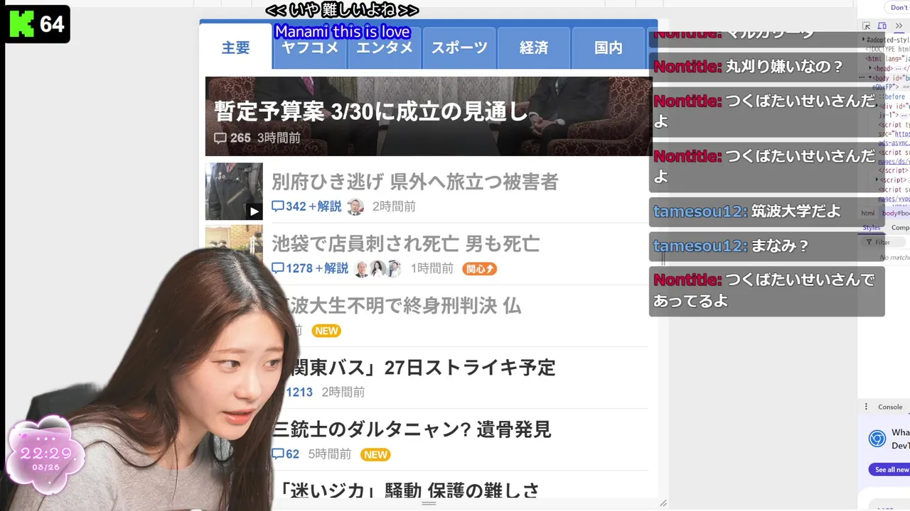Click the viewport resize grip at bottom corner
This screenshot has height=511, width=910.
coord(663,503)
